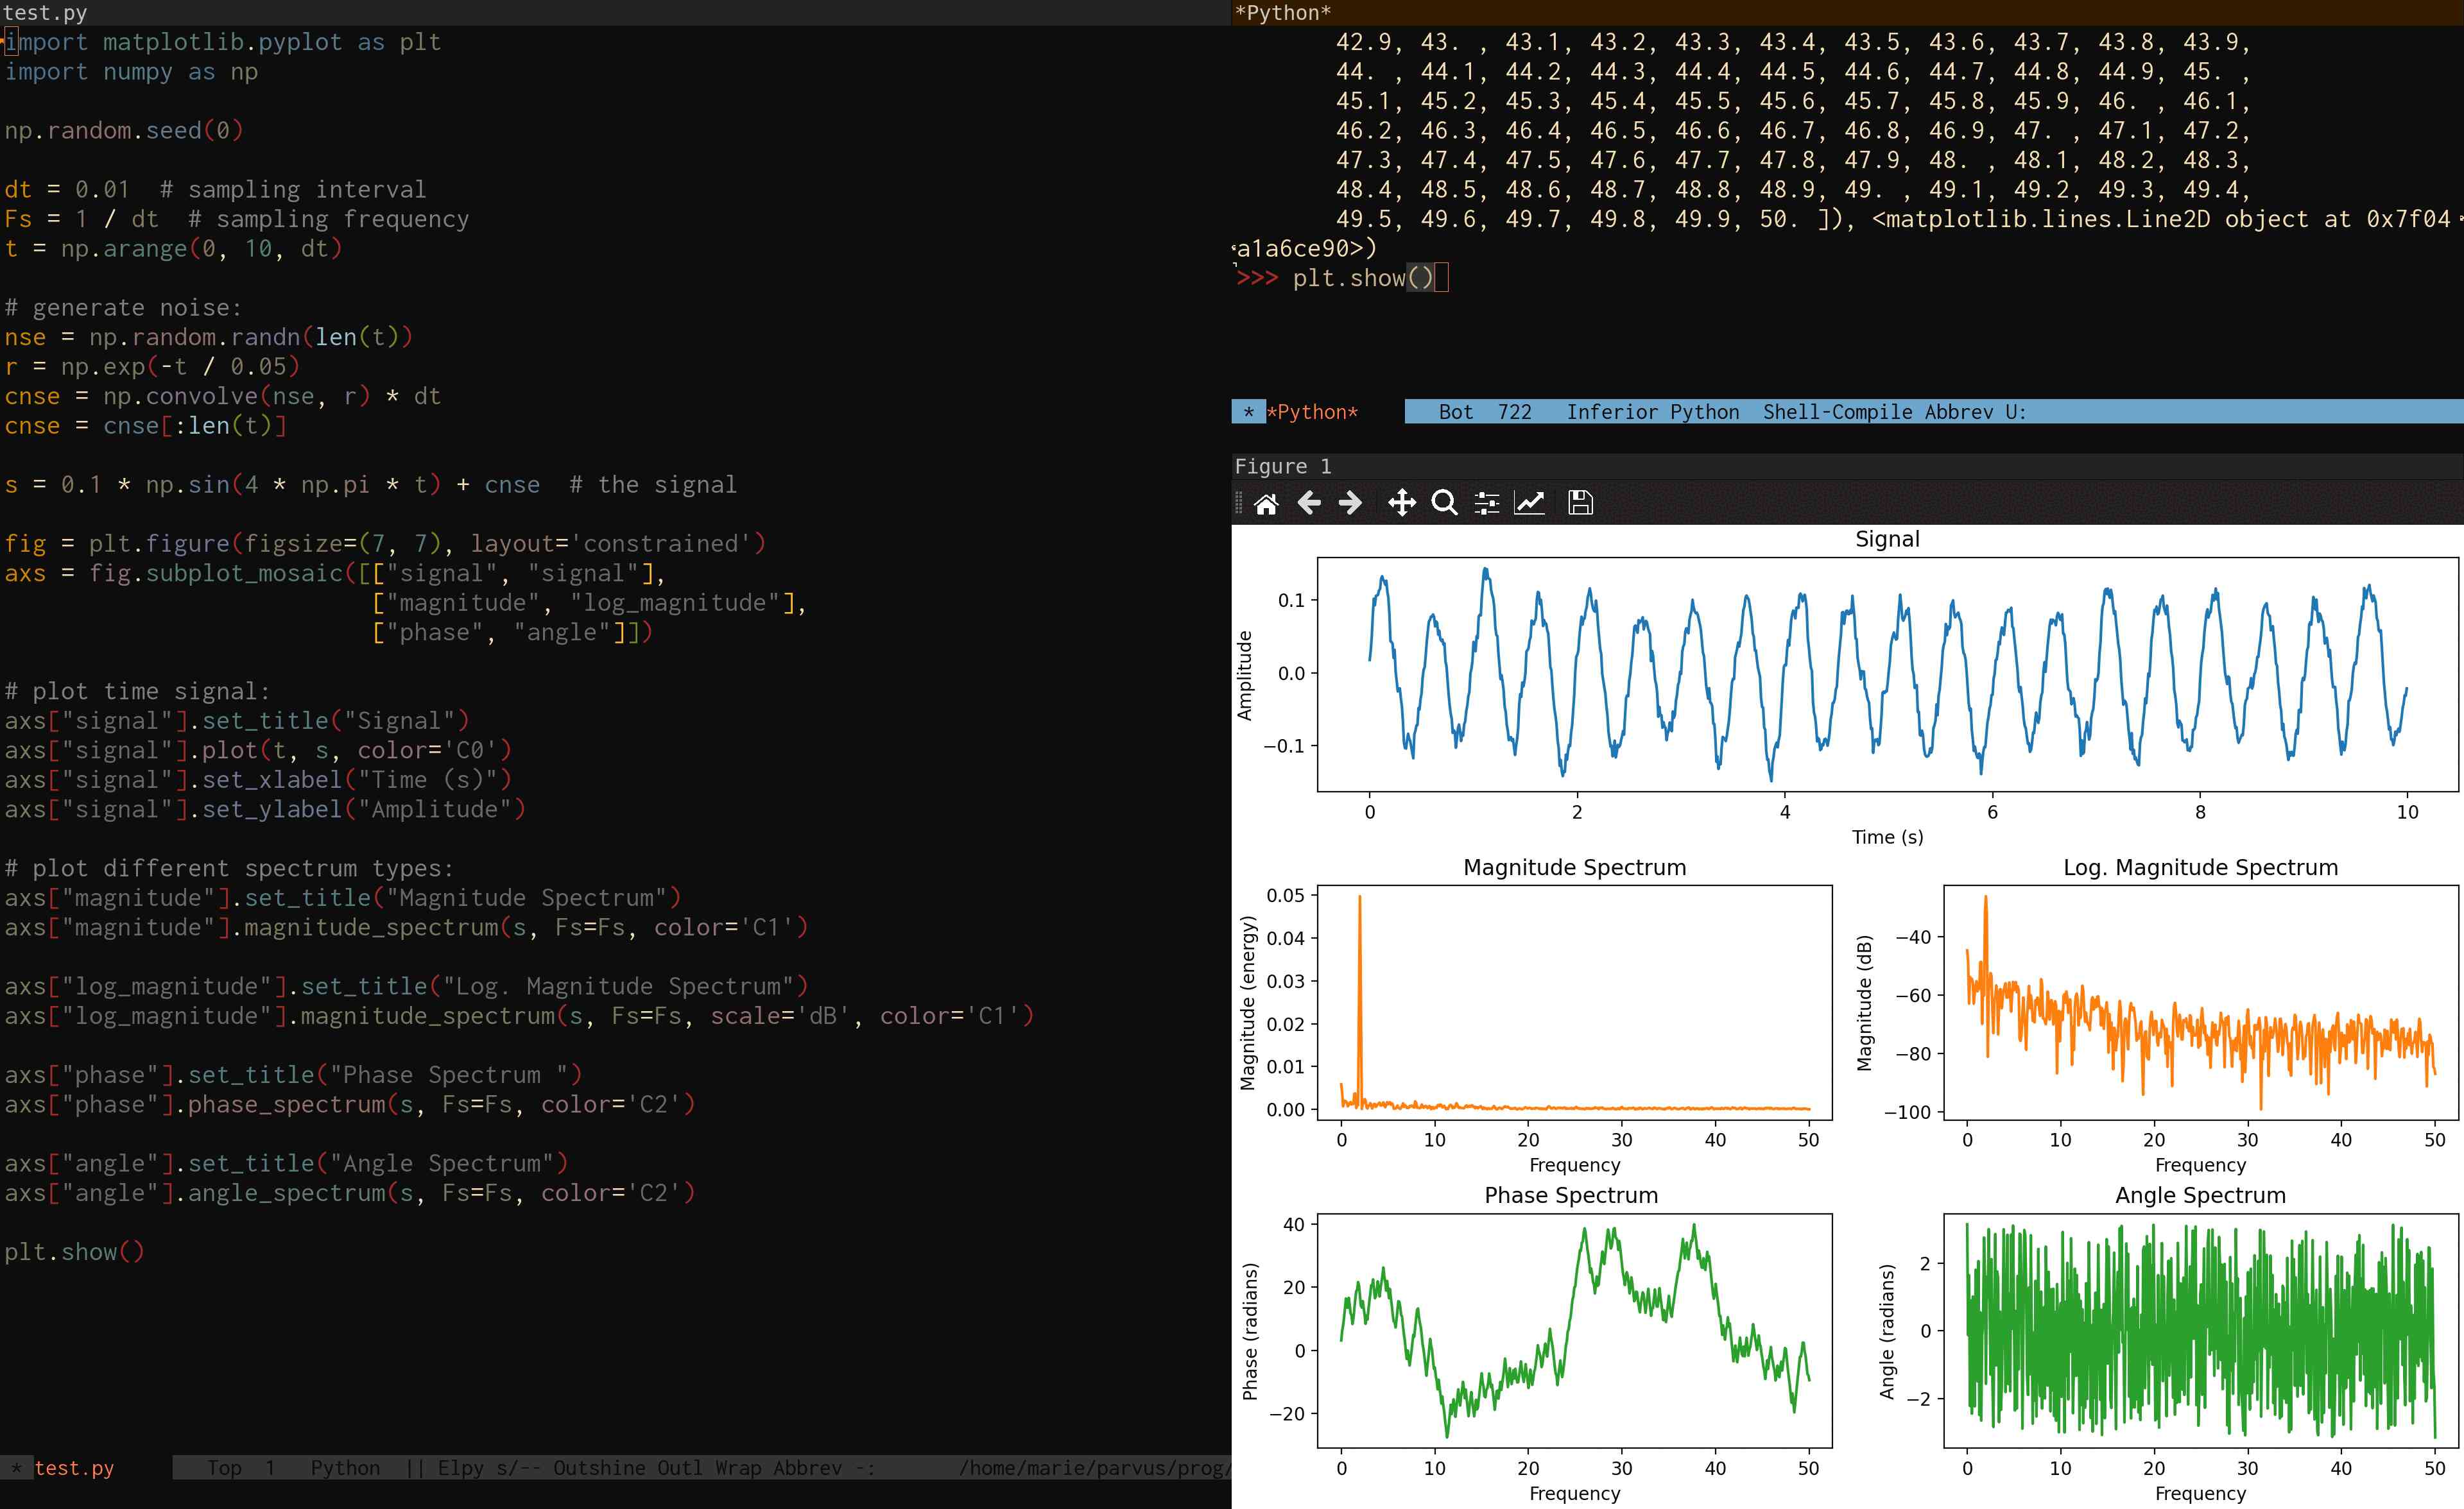Viewport: 2464px width, 1509px height.
Task: Click 'Shell-Compile' minor mode indicator
Action: pos(1837,412)
